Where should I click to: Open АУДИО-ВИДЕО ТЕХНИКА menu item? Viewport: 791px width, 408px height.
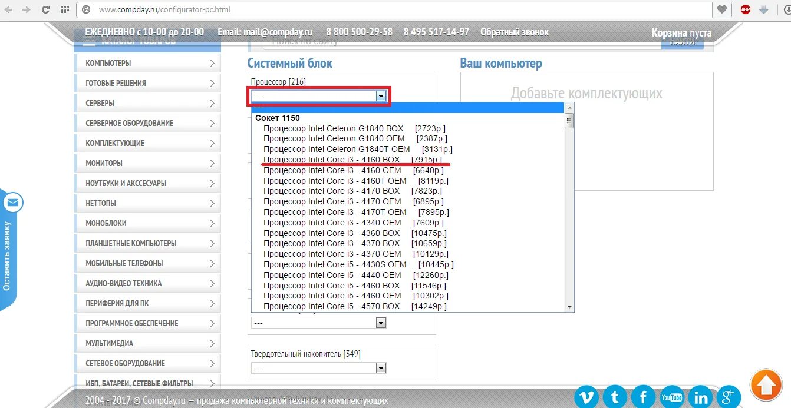point(147,283)
